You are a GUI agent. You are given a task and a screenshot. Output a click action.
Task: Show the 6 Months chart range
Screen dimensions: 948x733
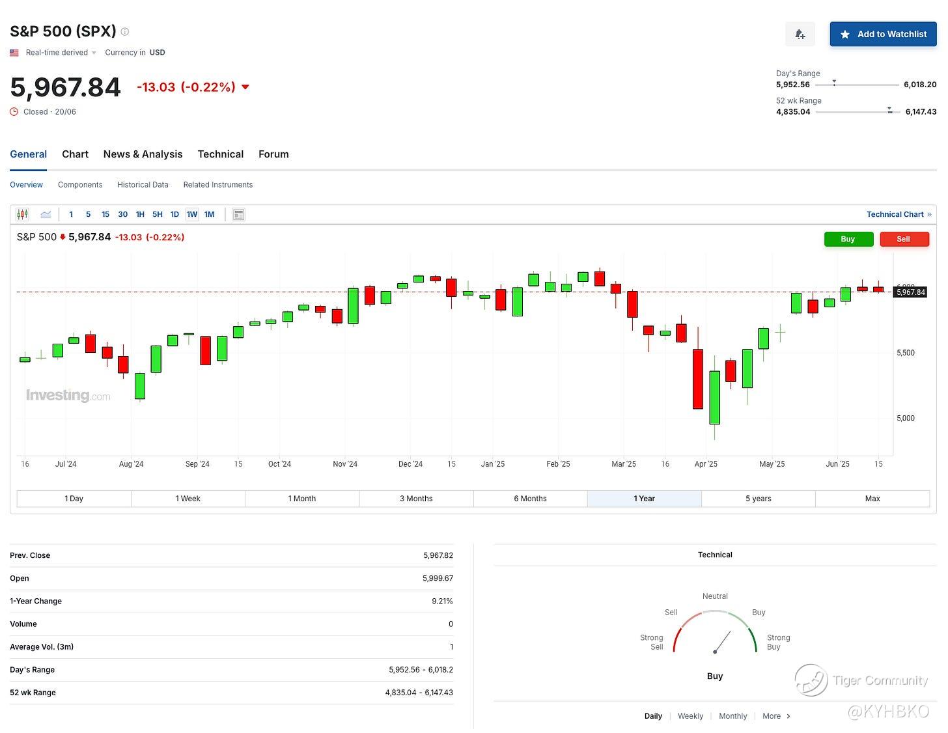[x=530, y=499]
